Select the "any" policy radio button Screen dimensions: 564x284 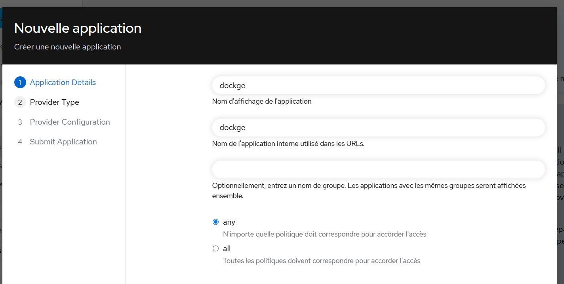(x=215, y=222)
